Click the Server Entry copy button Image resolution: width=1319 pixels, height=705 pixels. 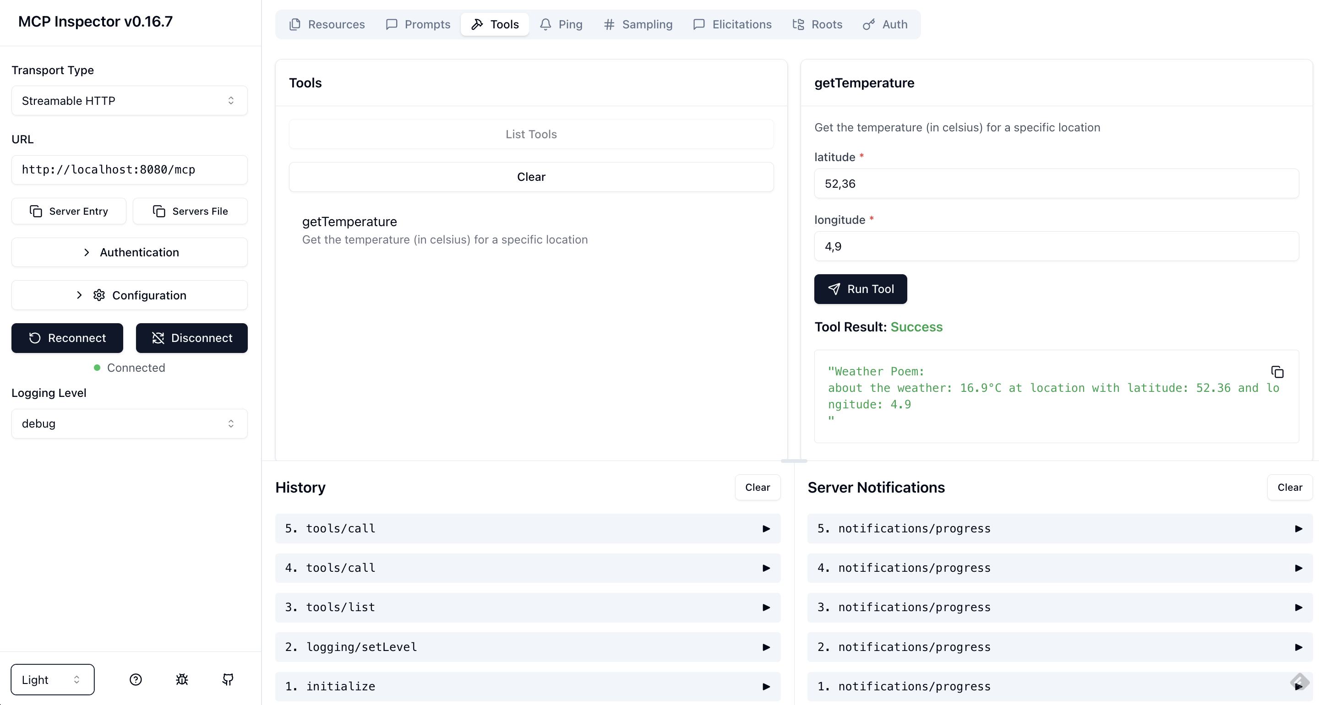point(69,211)
